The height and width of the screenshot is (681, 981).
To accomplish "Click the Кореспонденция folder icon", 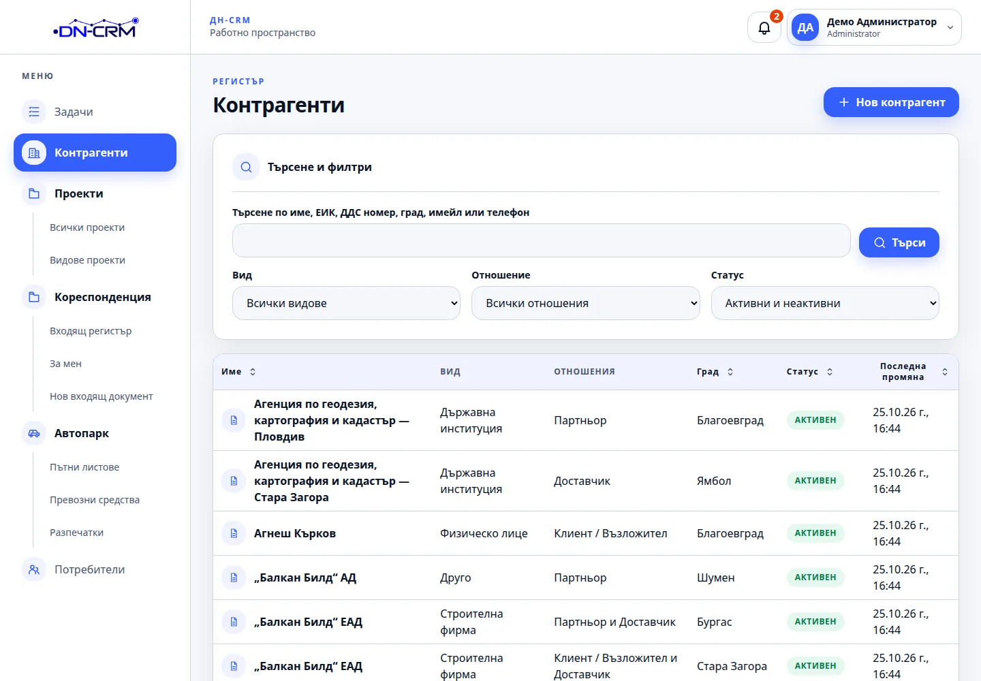I will pos(34,297).
